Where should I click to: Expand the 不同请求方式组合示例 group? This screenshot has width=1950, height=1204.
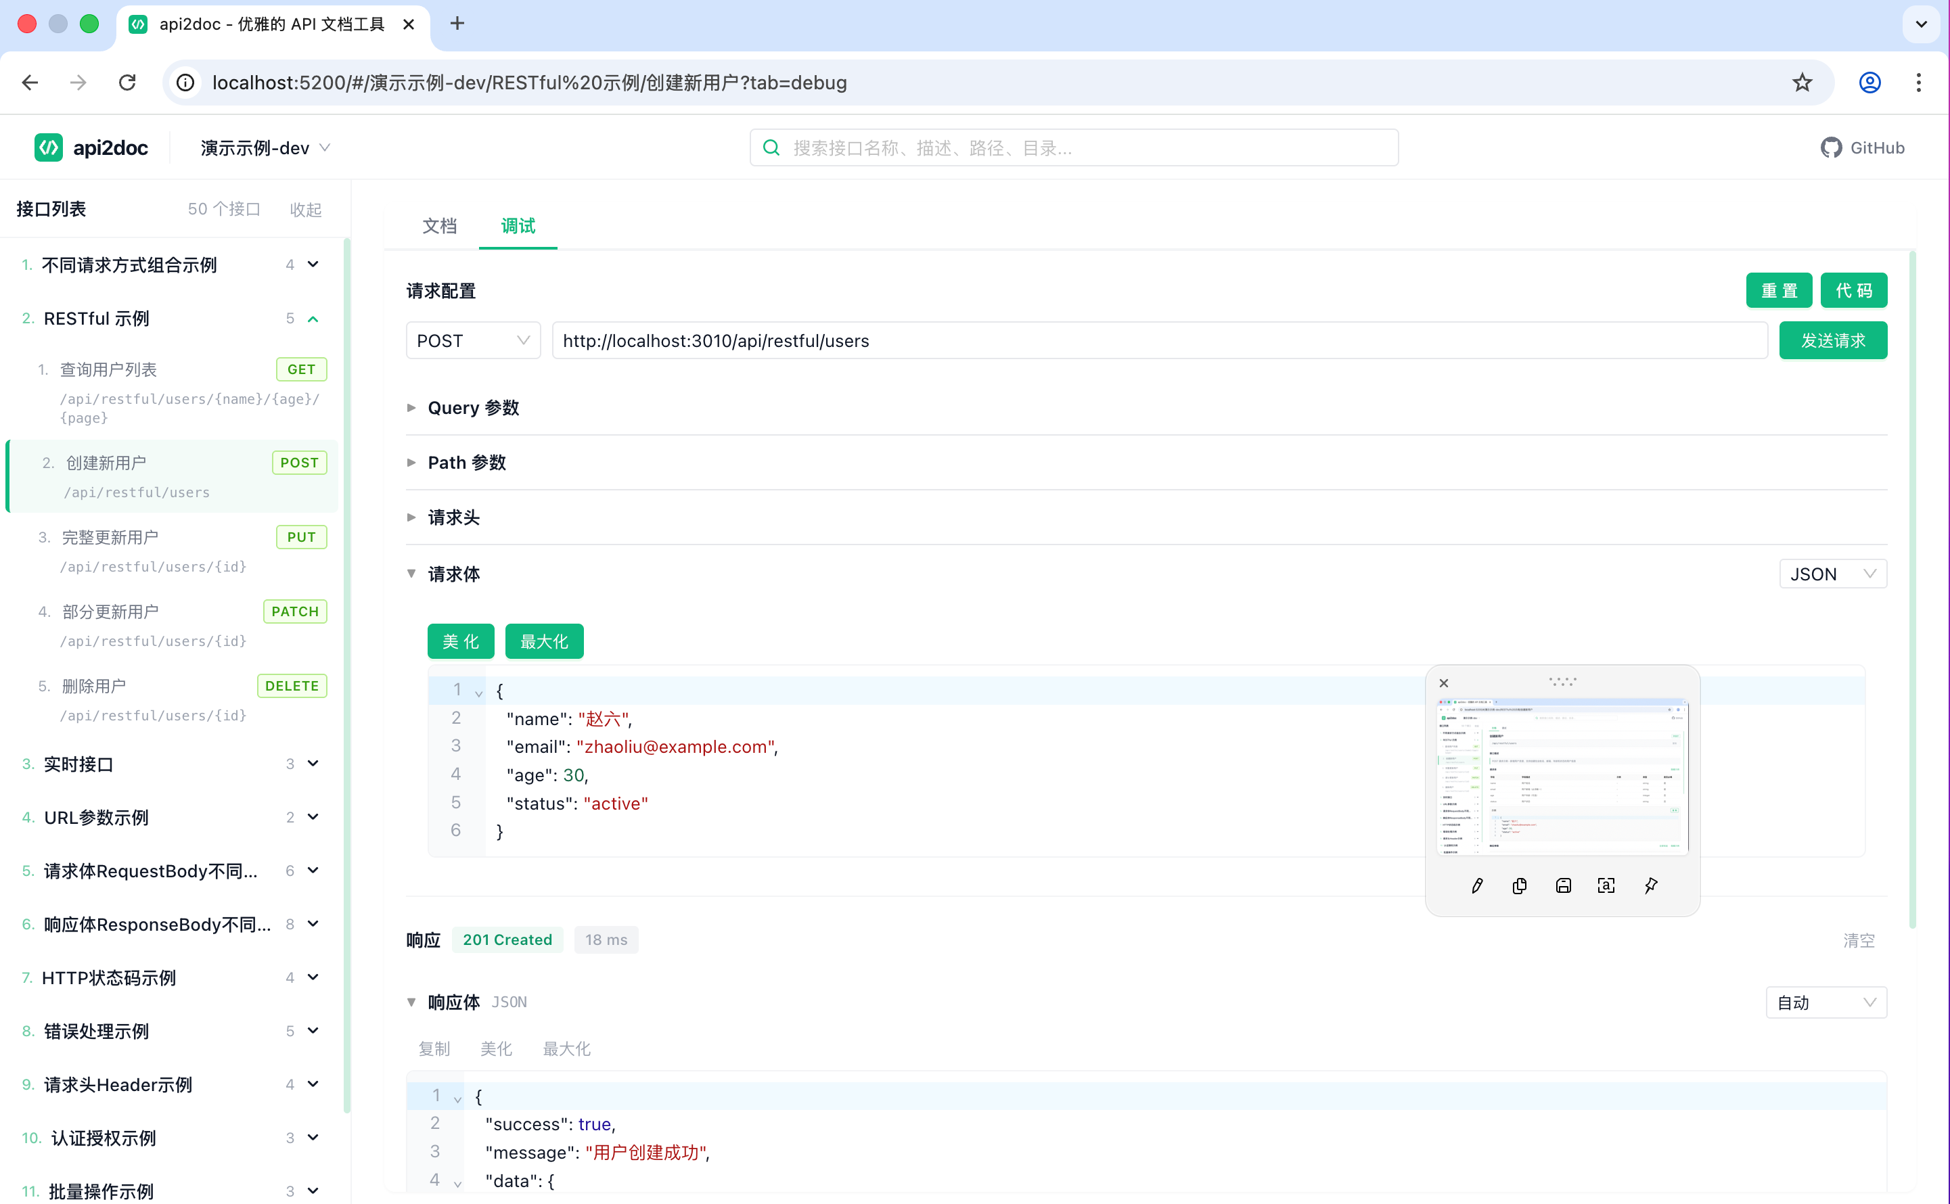pos(313,264)
